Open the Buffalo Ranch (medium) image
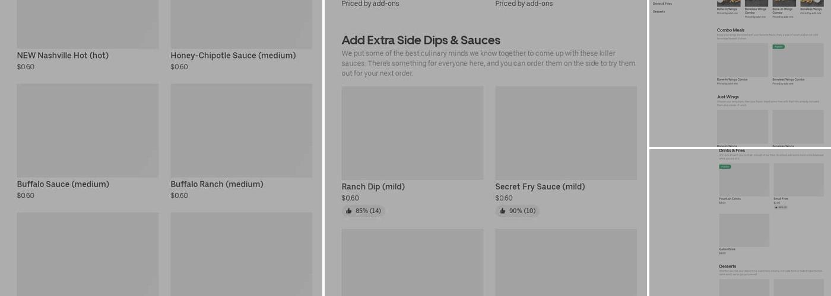 (x=241, y=130)
